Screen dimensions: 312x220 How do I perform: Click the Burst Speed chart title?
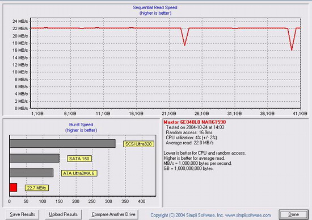tap(81, 124)
